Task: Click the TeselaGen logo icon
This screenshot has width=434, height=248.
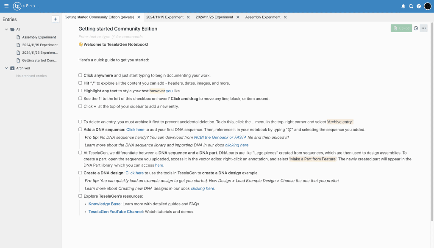Action: click(x=17, y=6)
